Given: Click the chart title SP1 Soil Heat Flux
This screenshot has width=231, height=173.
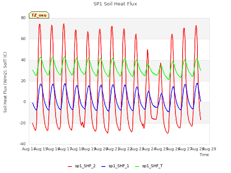Looking at the screenshot, I should coord(115,4).
